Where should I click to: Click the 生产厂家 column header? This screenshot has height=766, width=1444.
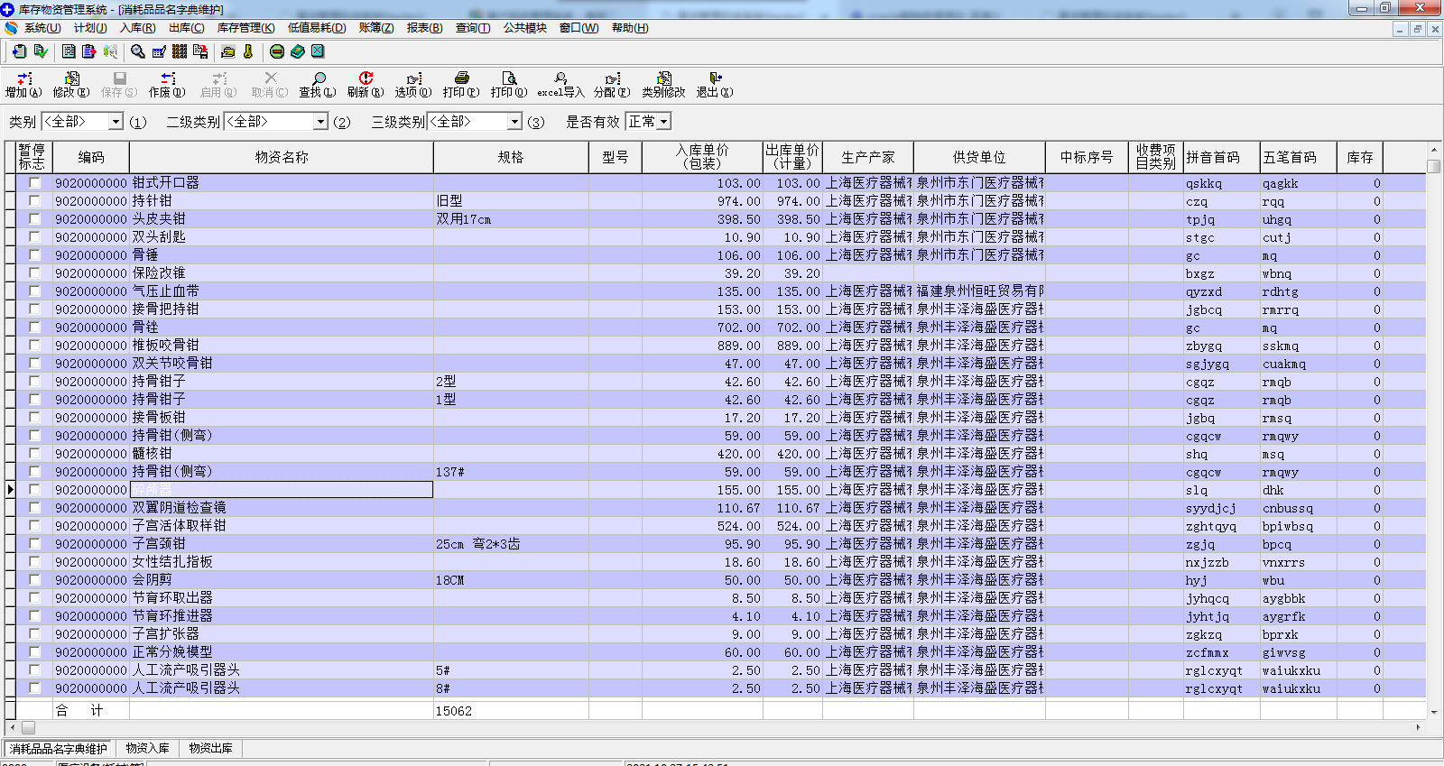pos(868,157)
